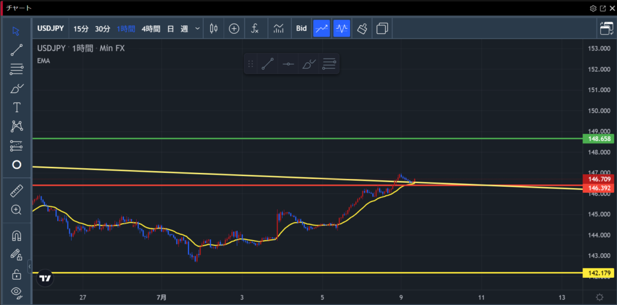The width and height of the screenshot is (617, 305).
Task: Click the TradingView logo
Action: coord(45,278)
